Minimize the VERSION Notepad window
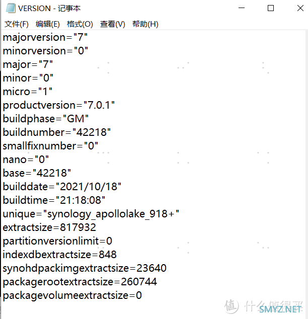 click(x=242, y=8)
